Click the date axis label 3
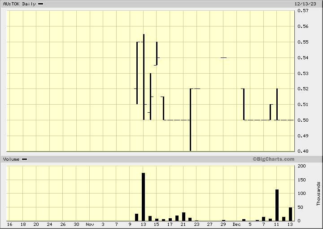The height and width of the screenshot is (229, 323). pyautogui.click(x=103, y=224)
